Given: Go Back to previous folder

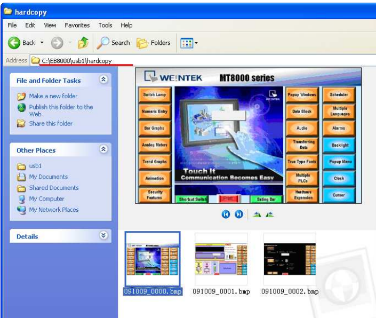Looking at the screenshot, I should point(21,43).
